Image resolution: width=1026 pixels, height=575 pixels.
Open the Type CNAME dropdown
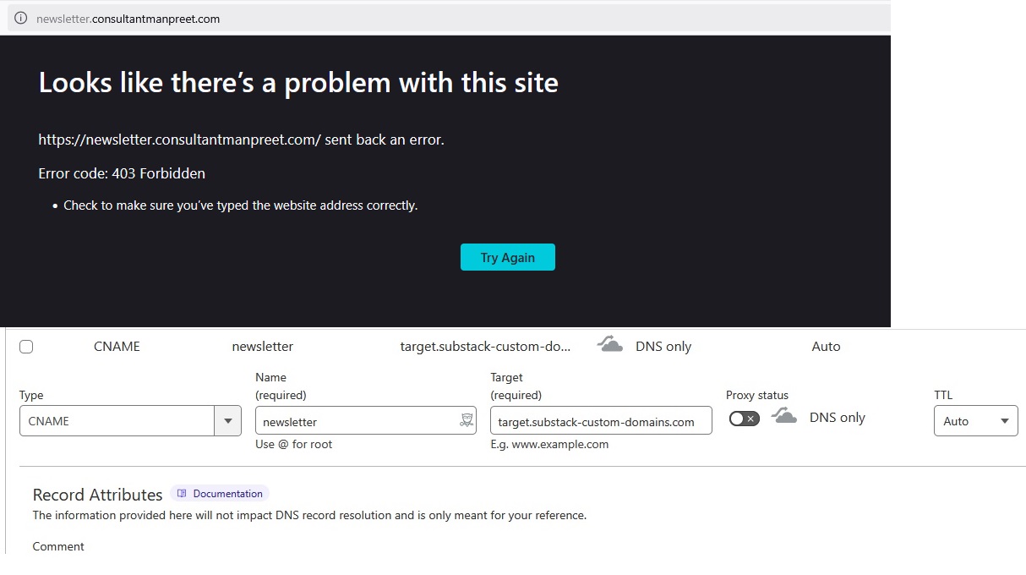point(130,421)
